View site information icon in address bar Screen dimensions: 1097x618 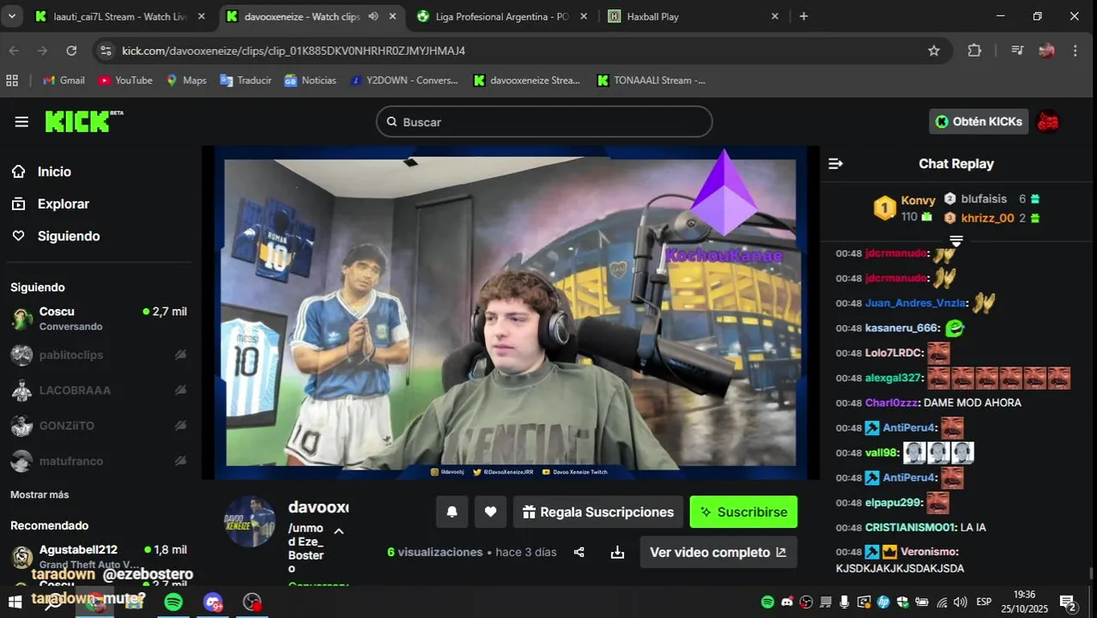click(x=106, y=51)
